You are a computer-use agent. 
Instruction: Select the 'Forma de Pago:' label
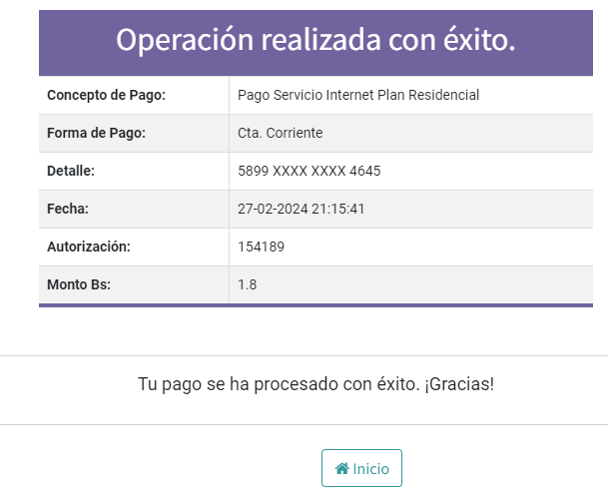click(x=96, y=134)
